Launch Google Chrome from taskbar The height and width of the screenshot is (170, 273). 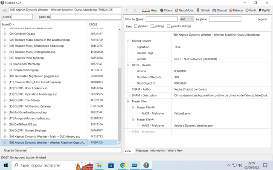pos(123,165)
